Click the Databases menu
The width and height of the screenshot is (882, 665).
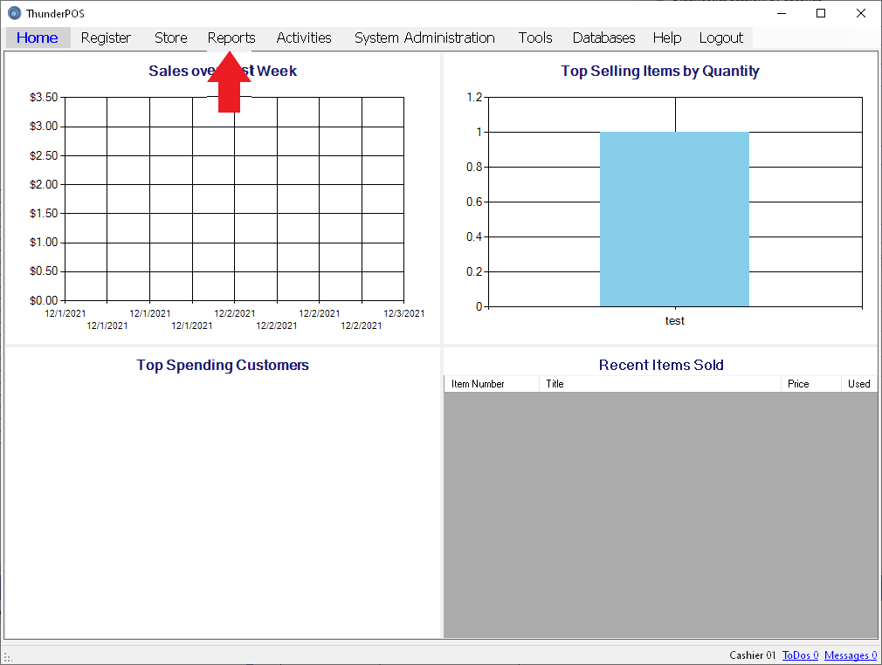coord(603,38)
